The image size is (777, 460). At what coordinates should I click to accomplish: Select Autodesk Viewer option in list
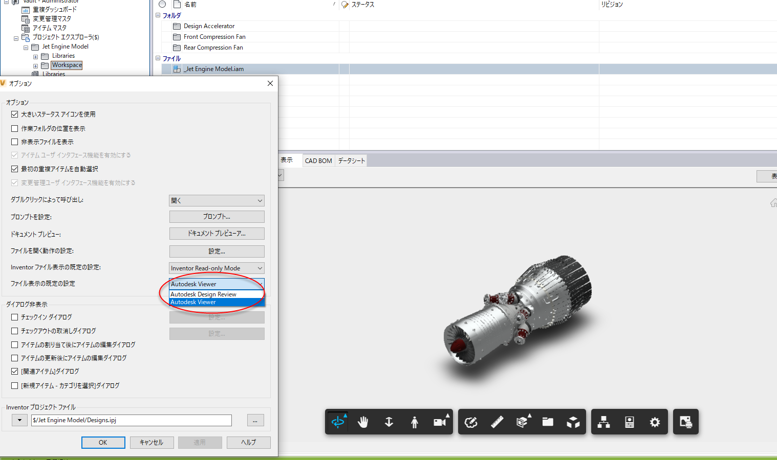click(217, 302)
